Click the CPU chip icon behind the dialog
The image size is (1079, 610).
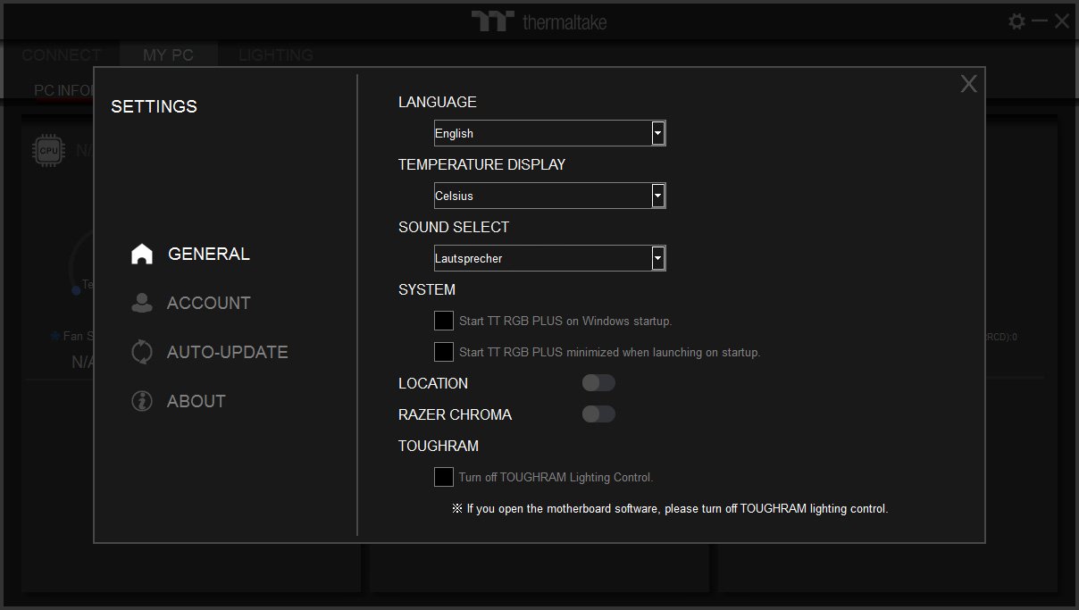point(48,151)
